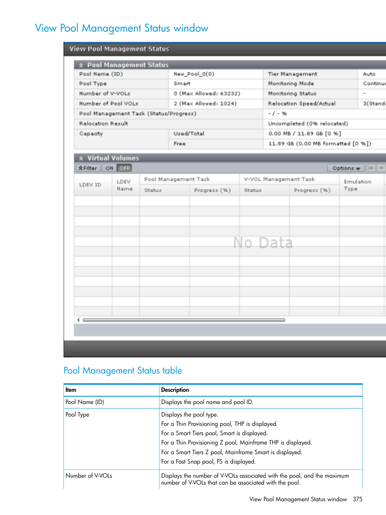The image size is (386, 515).
Task: Click the V-VOL Management Task column group header
Action: [x=289, y=179]
